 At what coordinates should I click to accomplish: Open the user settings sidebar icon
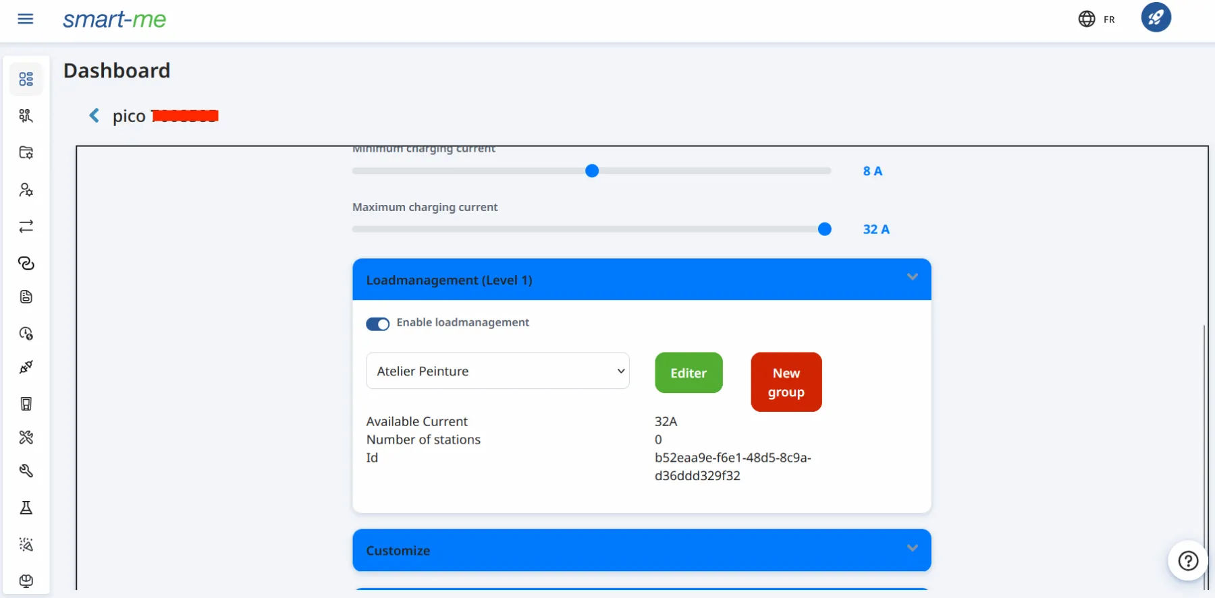(26, 189)
